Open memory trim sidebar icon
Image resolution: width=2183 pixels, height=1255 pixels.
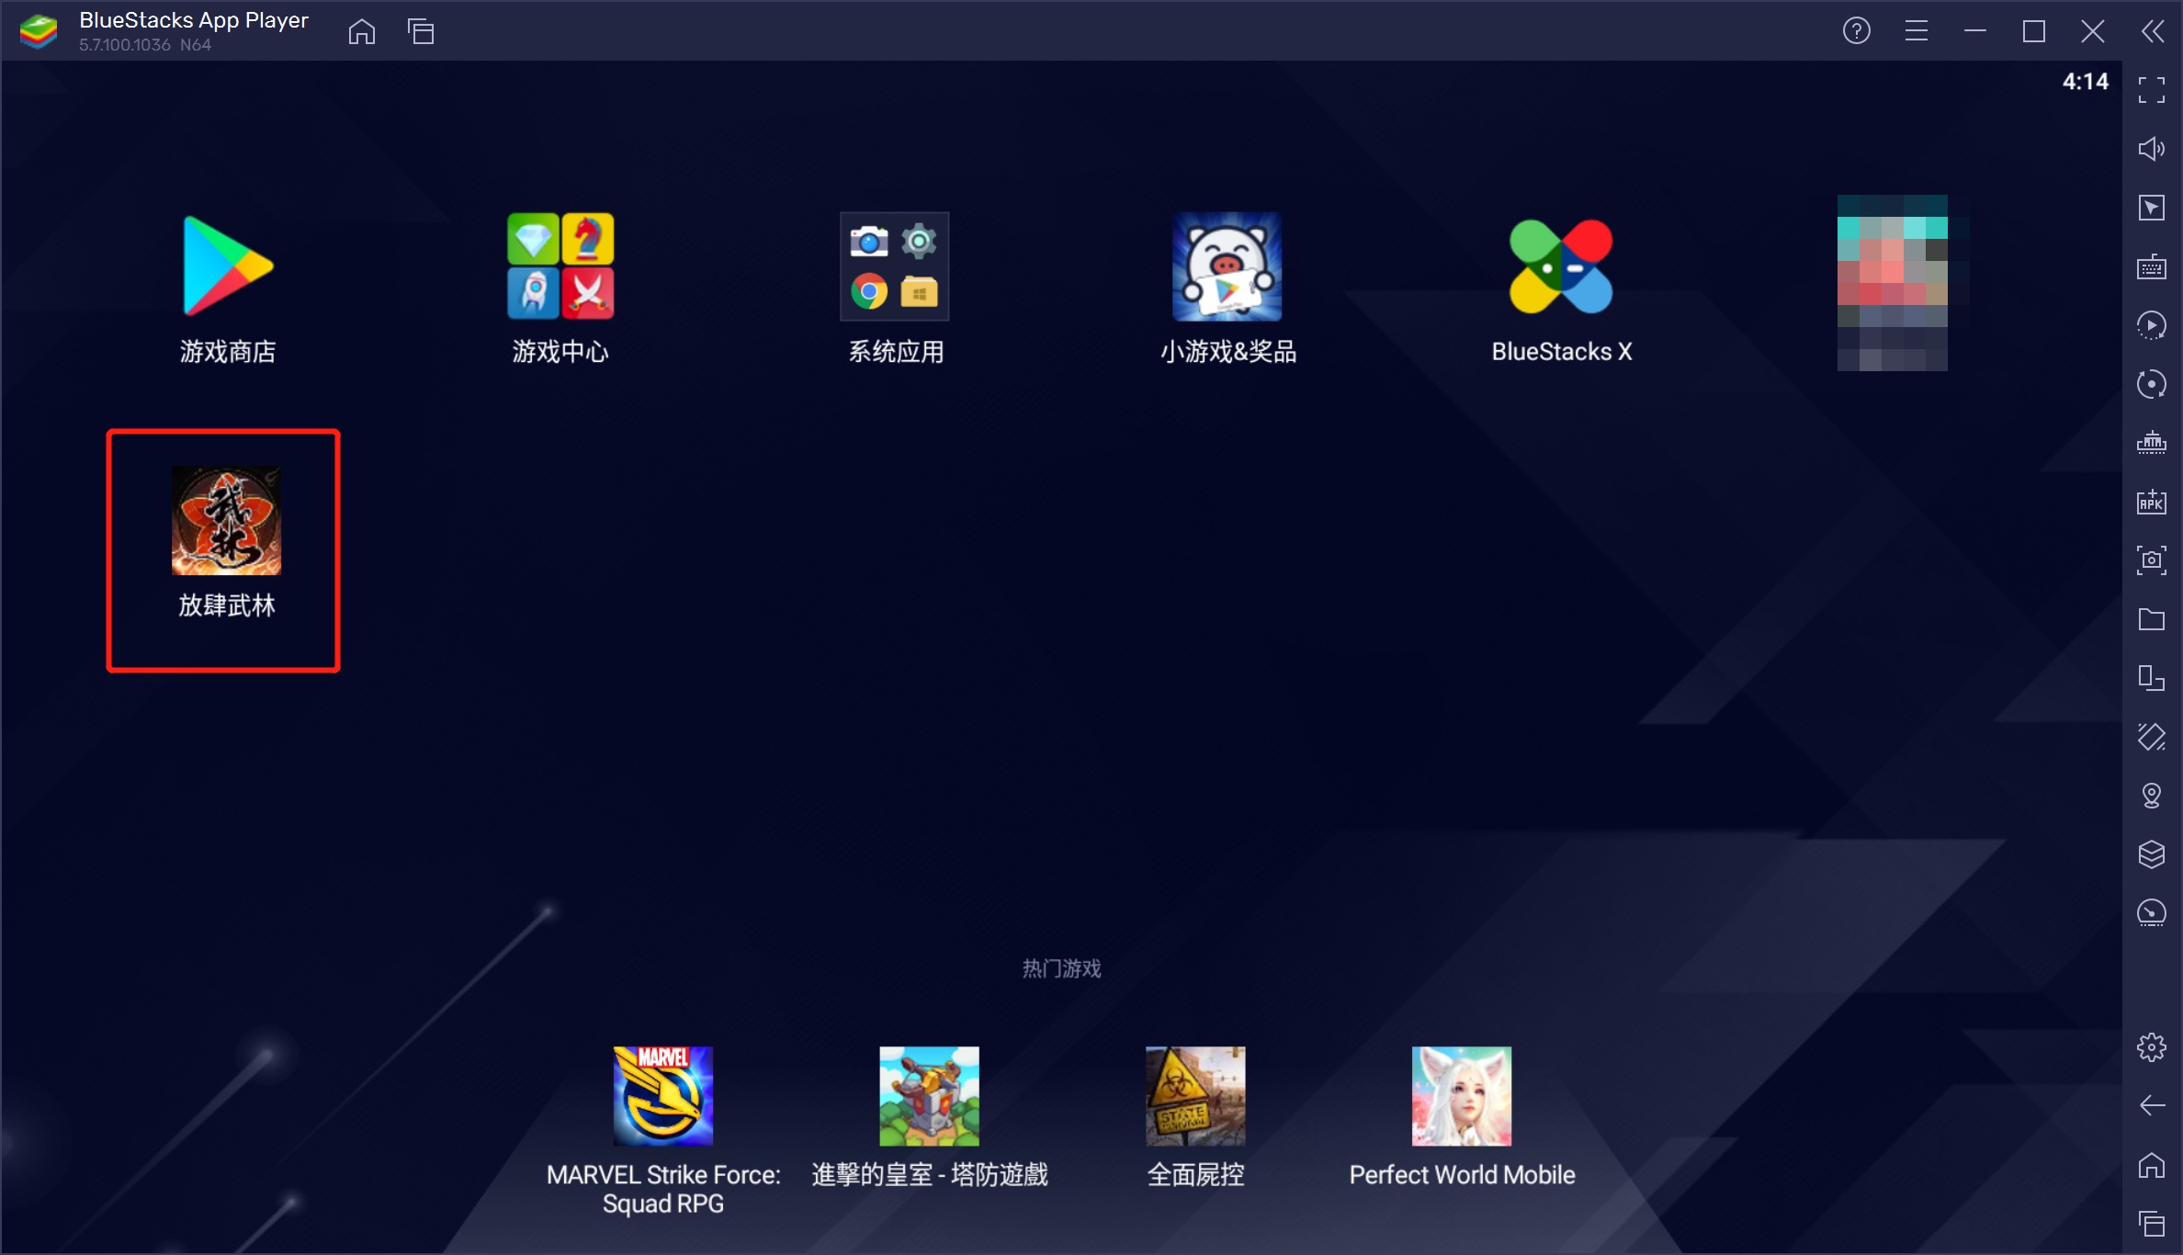pos(2152,443)
